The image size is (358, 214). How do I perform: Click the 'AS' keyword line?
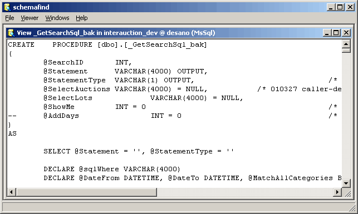click(x=12, y=133)
